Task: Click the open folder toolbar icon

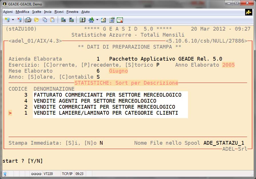Action: click(36, 20)
